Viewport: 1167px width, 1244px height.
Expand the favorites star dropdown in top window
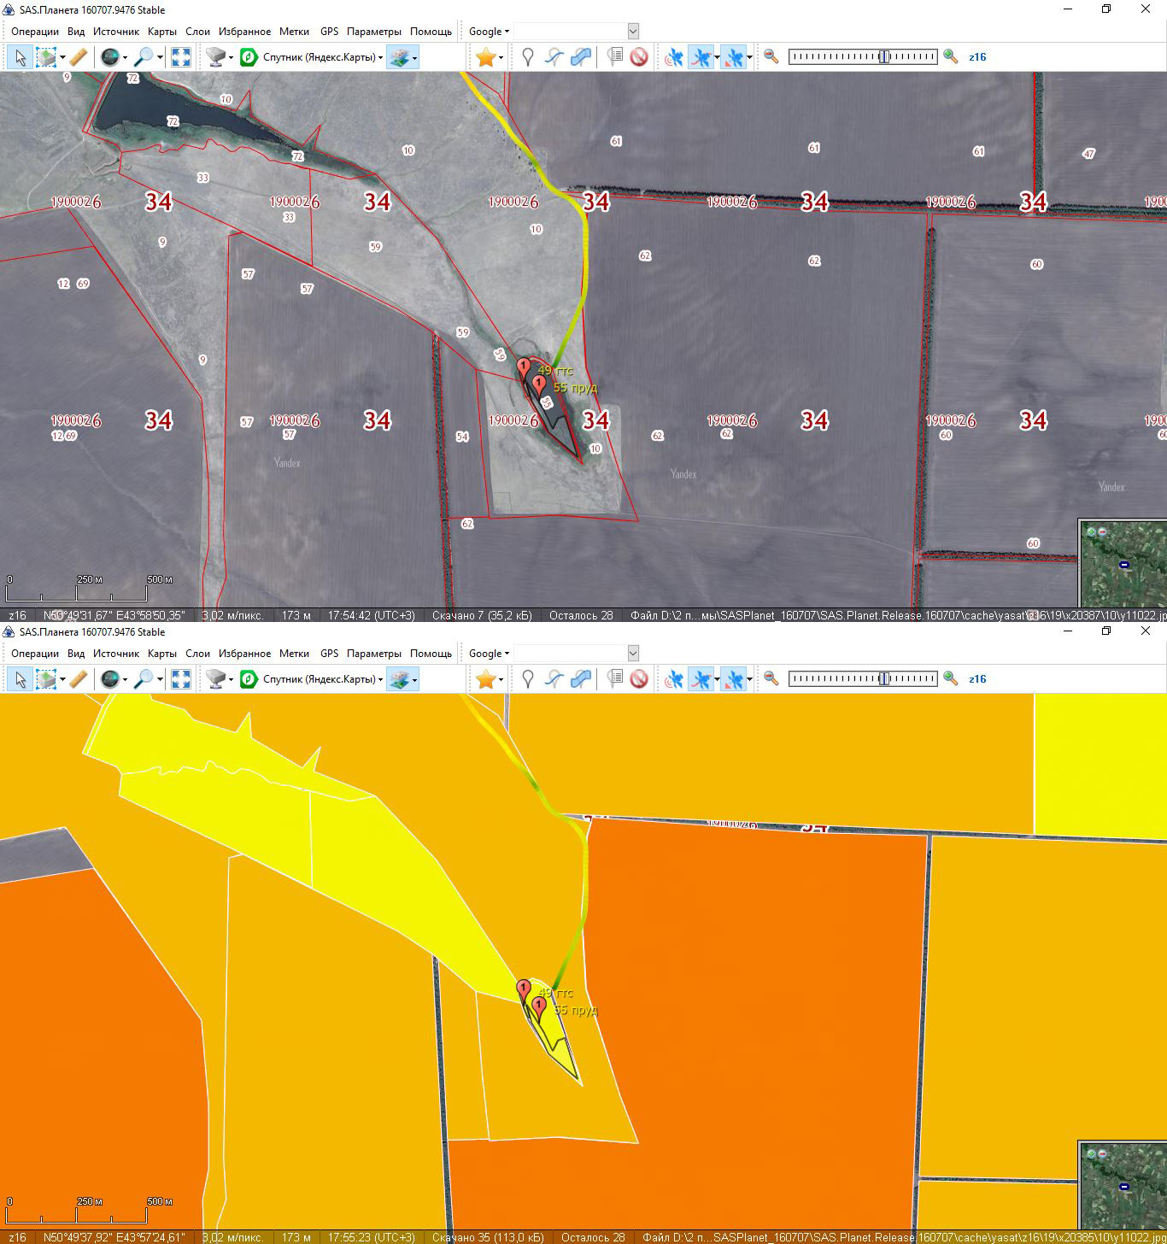pos(501,57)
